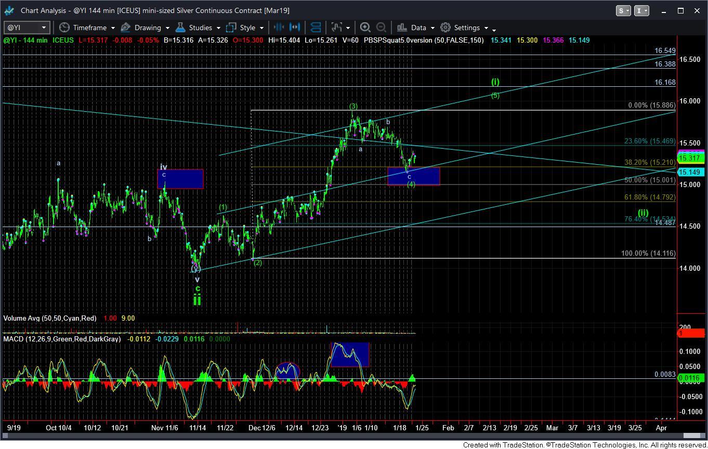Click the green (i) wave label
708x449 pixels.
coord(495,82)
